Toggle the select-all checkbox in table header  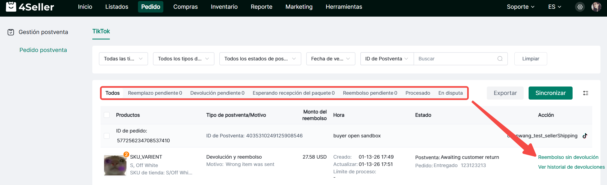coord(107,115)
